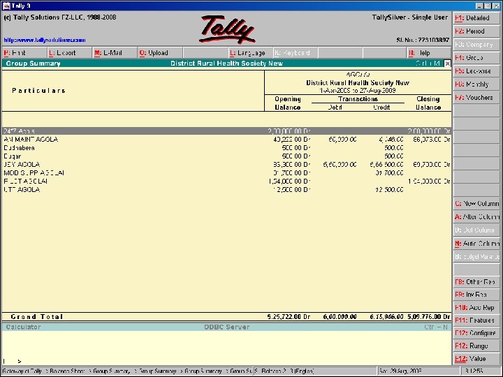Click the F12: Range button
The height and width of the screenshot is (377, 503).
[476, 346]
